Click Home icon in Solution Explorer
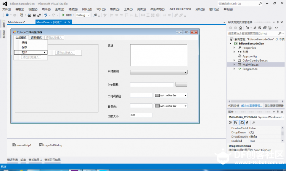 (240, 28)
